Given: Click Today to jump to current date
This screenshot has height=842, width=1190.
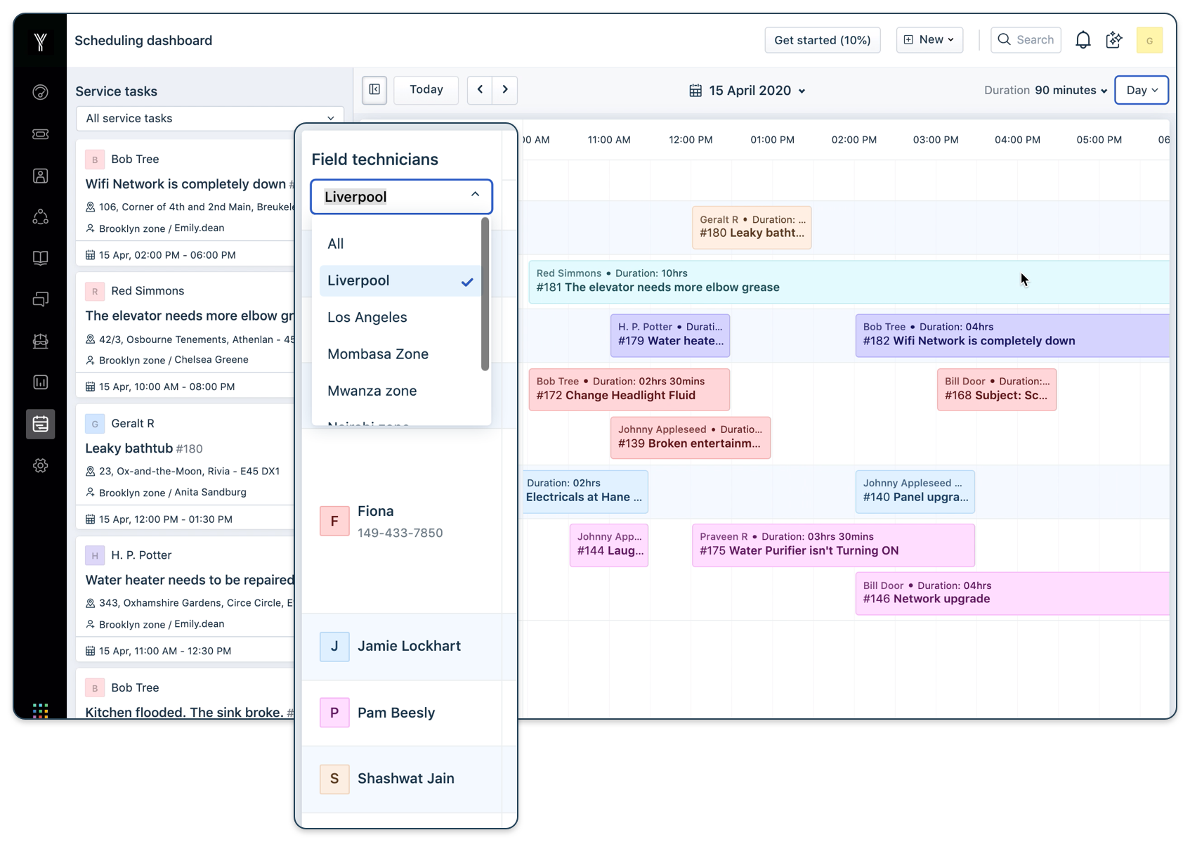Looking at the screenshot, I should [426, 90].
